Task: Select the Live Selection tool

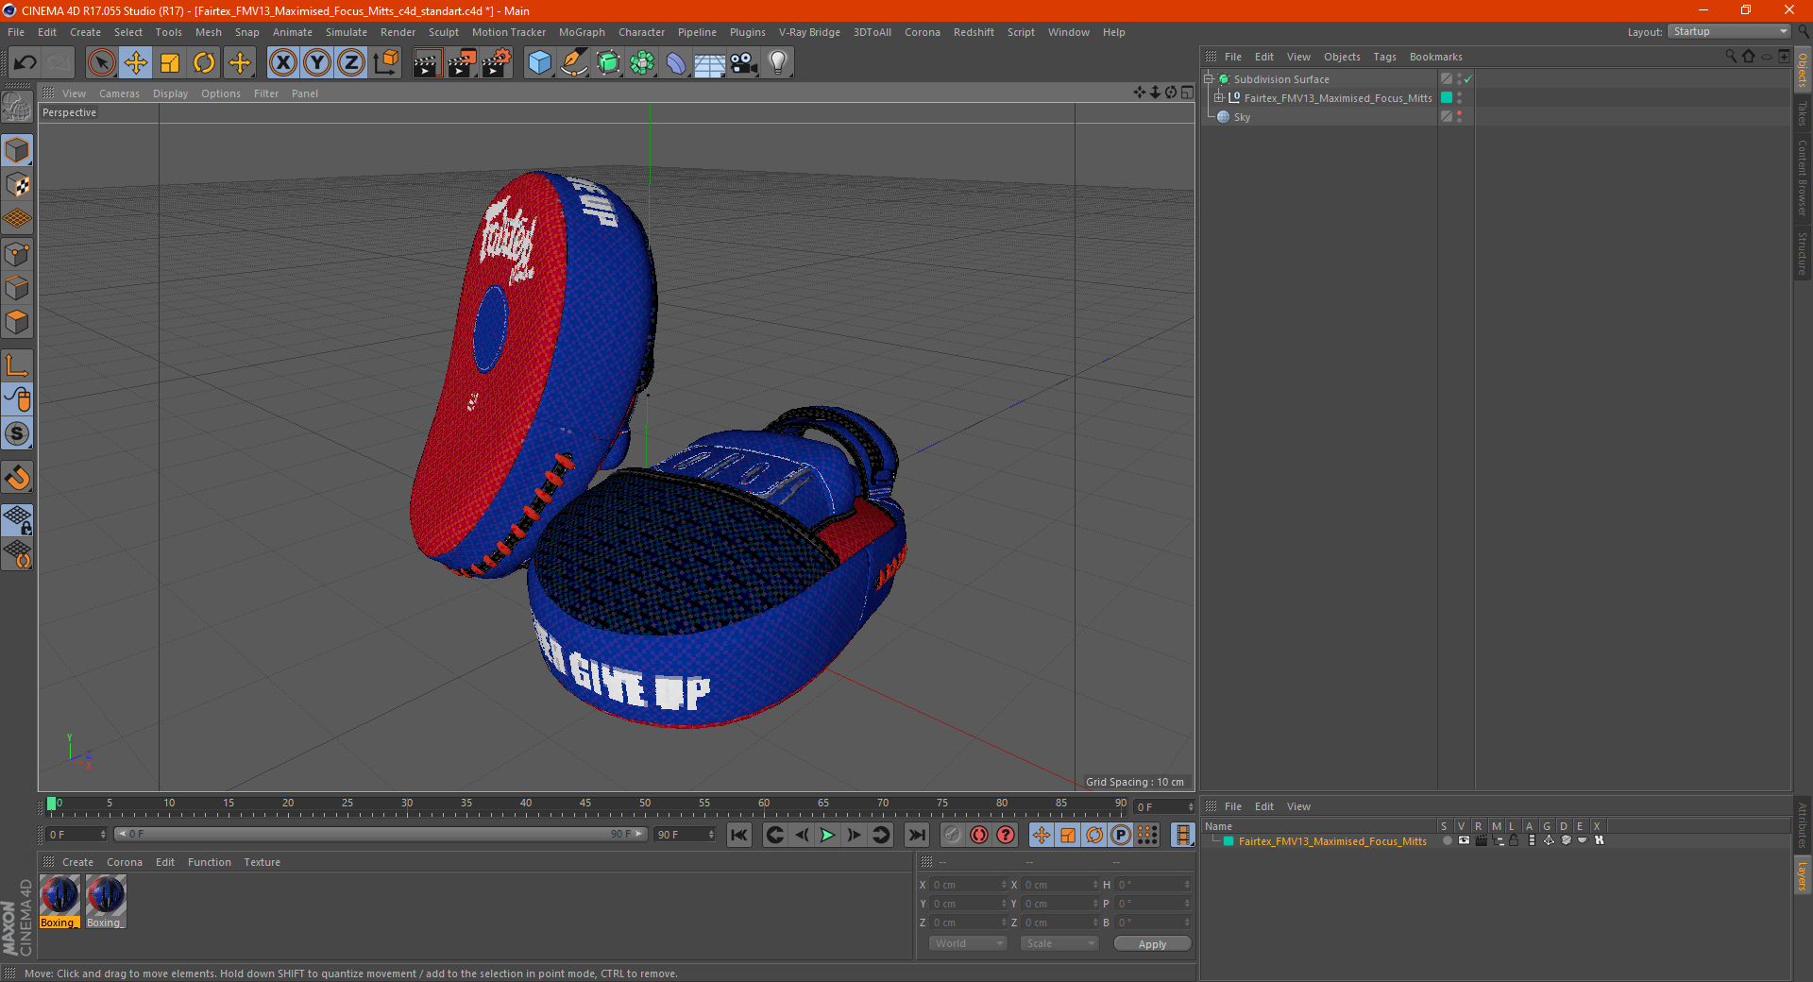Action: click(x=101, y=63)
